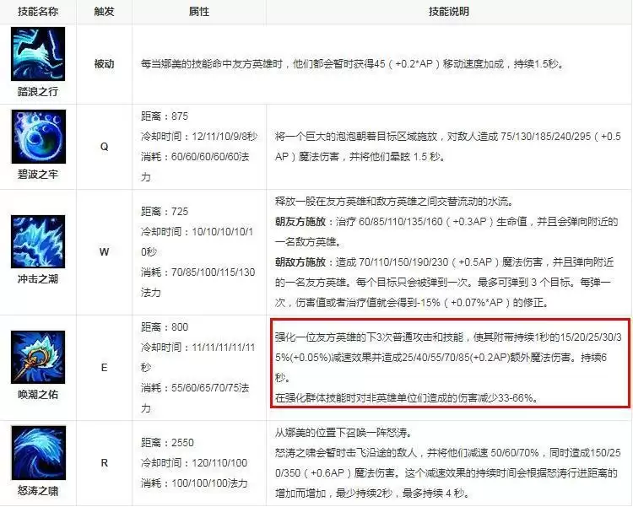
Task: Click the line 在强化群体技能时对非英雄单位们造成的伤害减少33-66%
Action: pyautogui.click(x=407, y=398)
